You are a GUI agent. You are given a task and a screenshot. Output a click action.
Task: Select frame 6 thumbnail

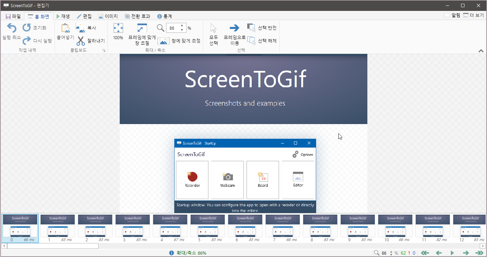[245, 228]
